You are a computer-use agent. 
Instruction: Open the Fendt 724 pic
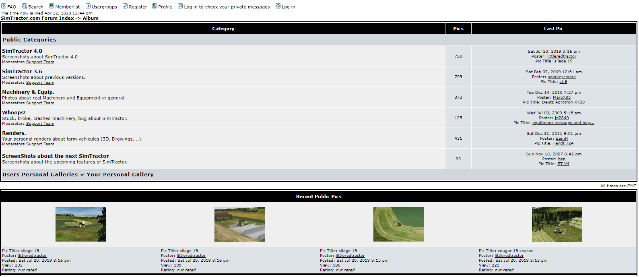click(563, 143)
